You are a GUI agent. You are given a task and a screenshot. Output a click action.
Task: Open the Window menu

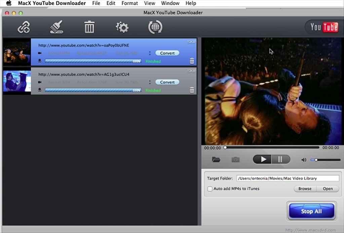[170, 3]
